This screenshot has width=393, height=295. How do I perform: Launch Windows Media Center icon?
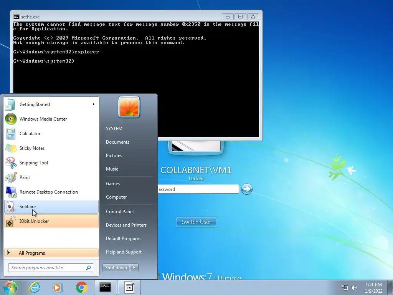click(x=11, y=119)
